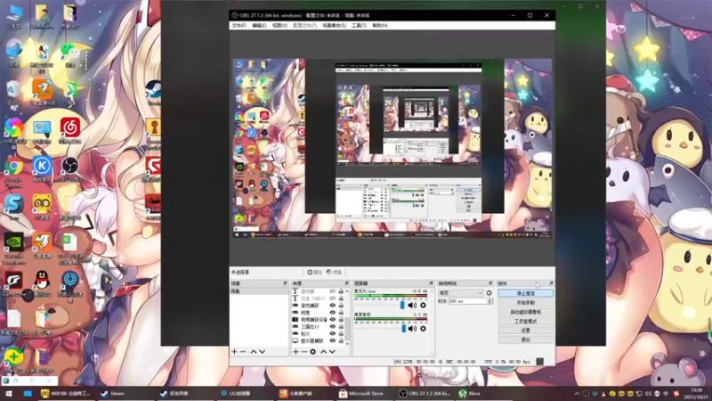Open transition properties gear icon
Screen dimensions: 712x401
pyautogui.click(x=489, y=293)
